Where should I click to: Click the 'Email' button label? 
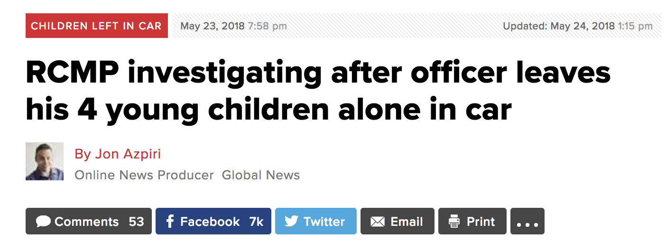[406, 222]
